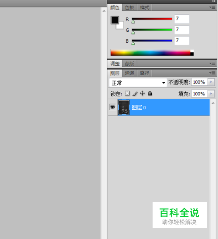Click the white swatch at ramp end
Image resolution: width=218 pixels, height=239 pixels.
coord(192,51)
